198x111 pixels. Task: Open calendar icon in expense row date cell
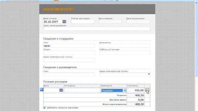tap(61, 90)
